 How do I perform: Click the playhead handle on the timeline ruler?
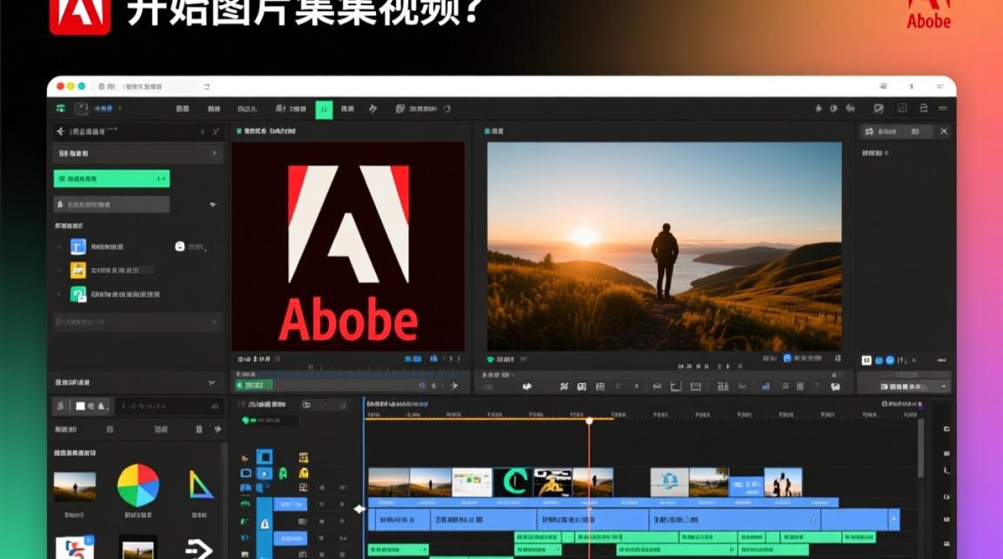tap(589, 421)
